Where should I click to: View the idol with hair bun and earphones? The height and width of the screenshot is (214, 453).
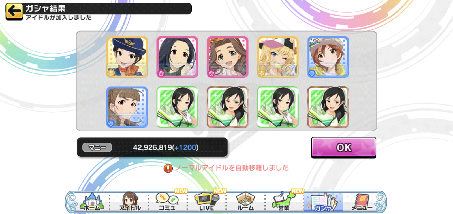(127, 107)
